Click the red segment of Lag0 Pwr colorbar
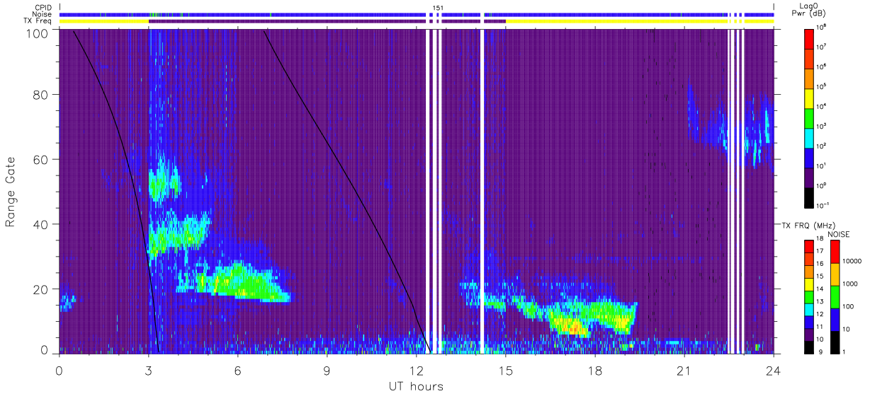870x401 pixels. pos(809,38)
